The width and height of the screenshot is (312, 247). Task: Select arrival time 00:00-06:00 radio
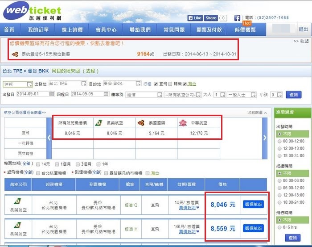tap(279, 181)
